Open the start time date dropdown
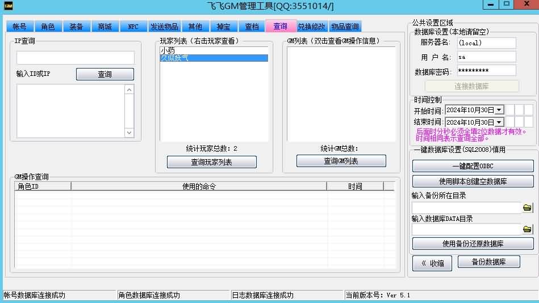The width and height of the screenshot is (539, 303). [x=499, y=110]
